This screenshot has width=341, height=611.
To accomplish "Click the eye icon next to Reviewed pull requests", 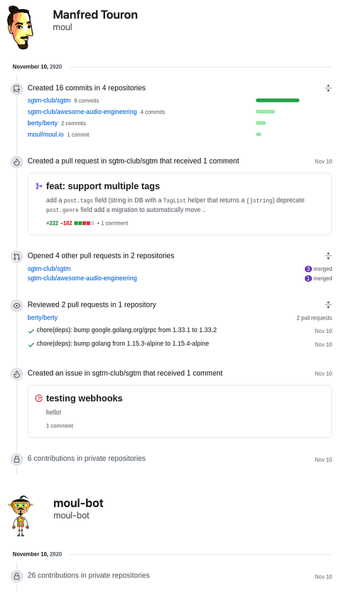I will pos(16,306).
